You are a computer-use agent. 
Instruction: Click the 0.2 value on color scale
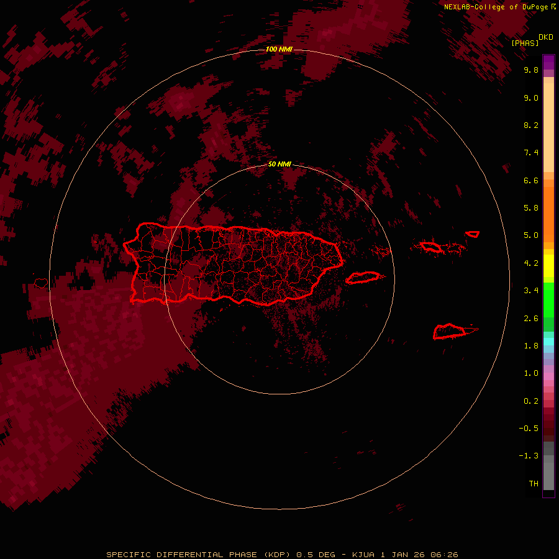pos(531,401)
